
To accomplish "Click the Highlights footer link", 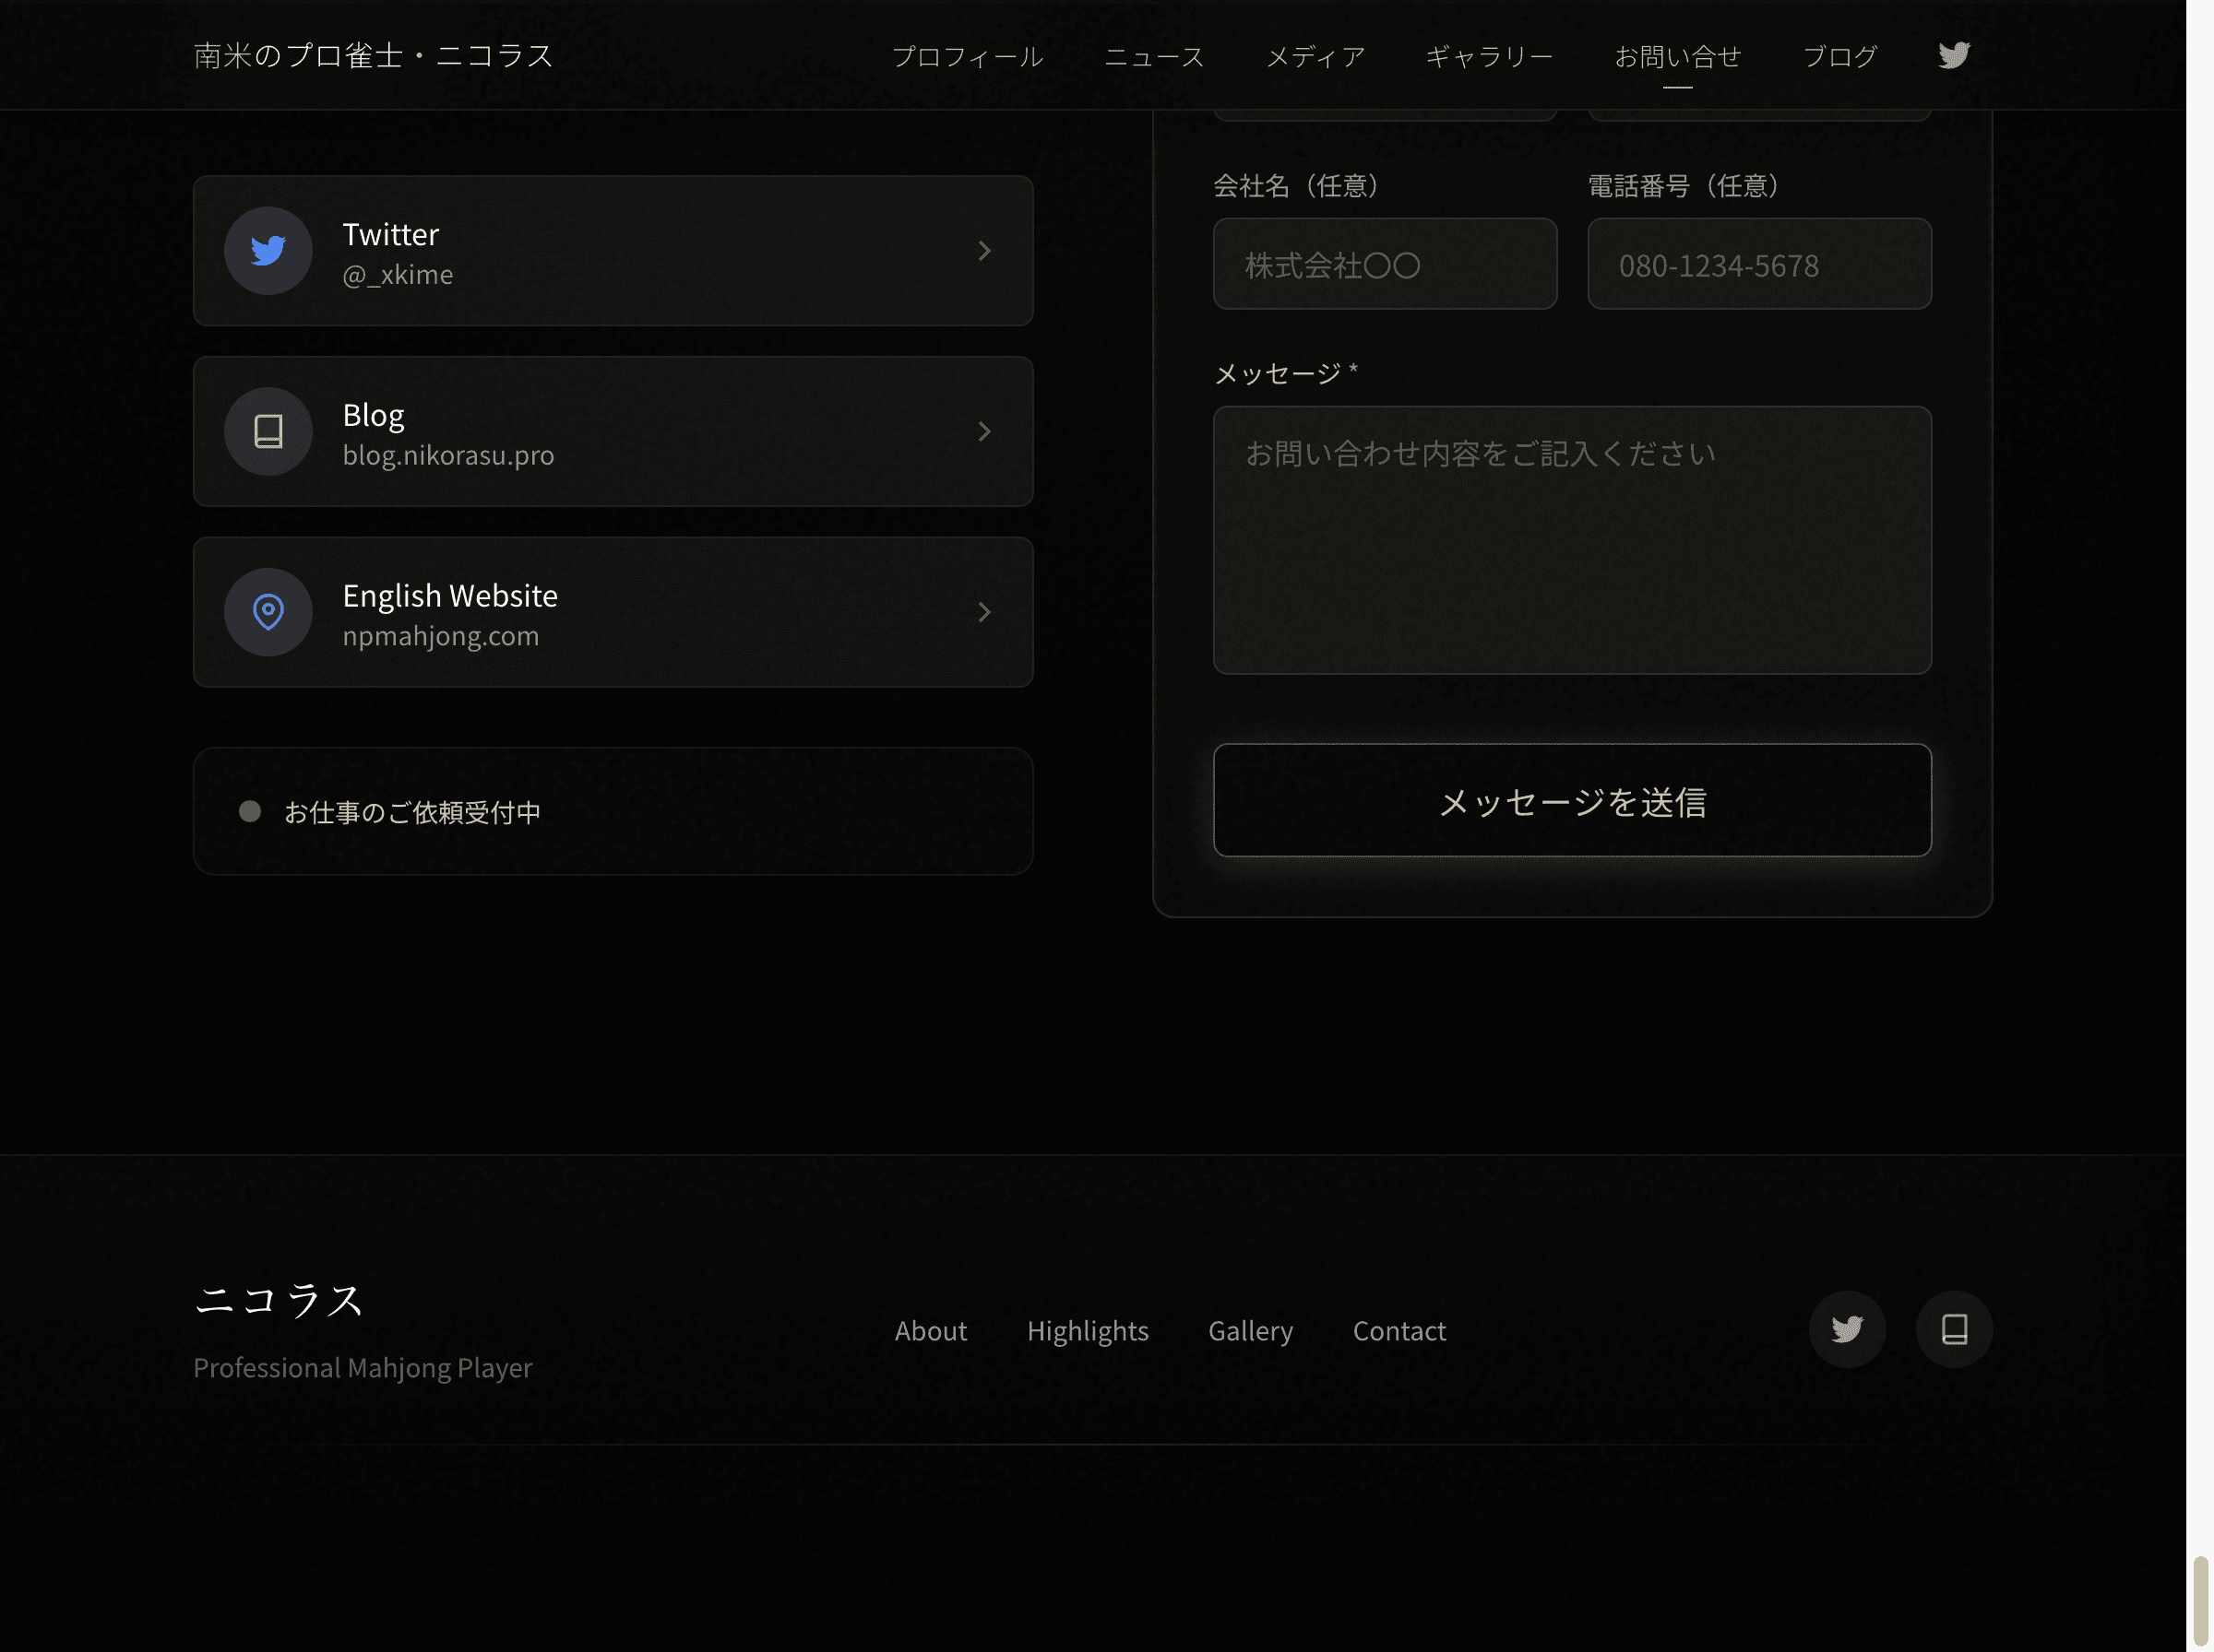I will point(1088,1331).
